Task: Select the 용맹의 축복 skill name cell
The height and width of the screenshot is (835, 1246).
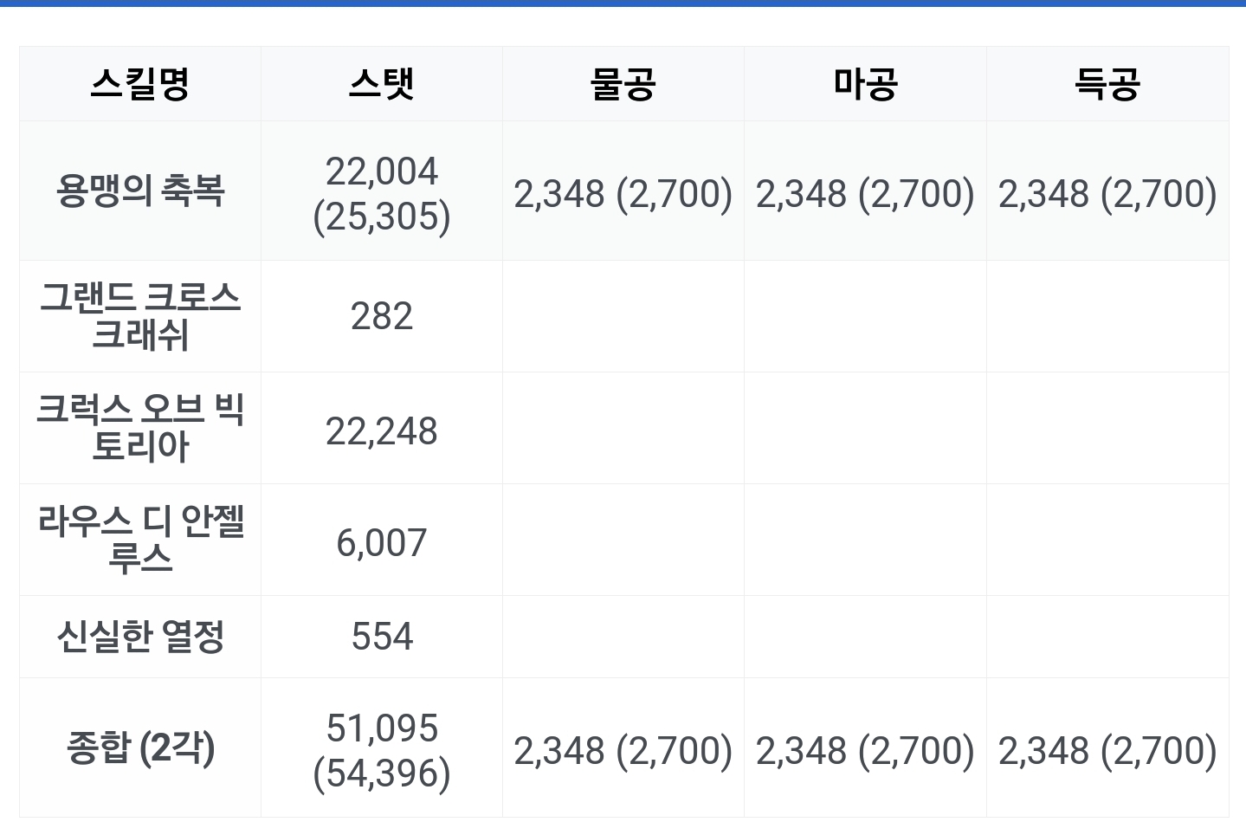Action: tap(139, 191)
